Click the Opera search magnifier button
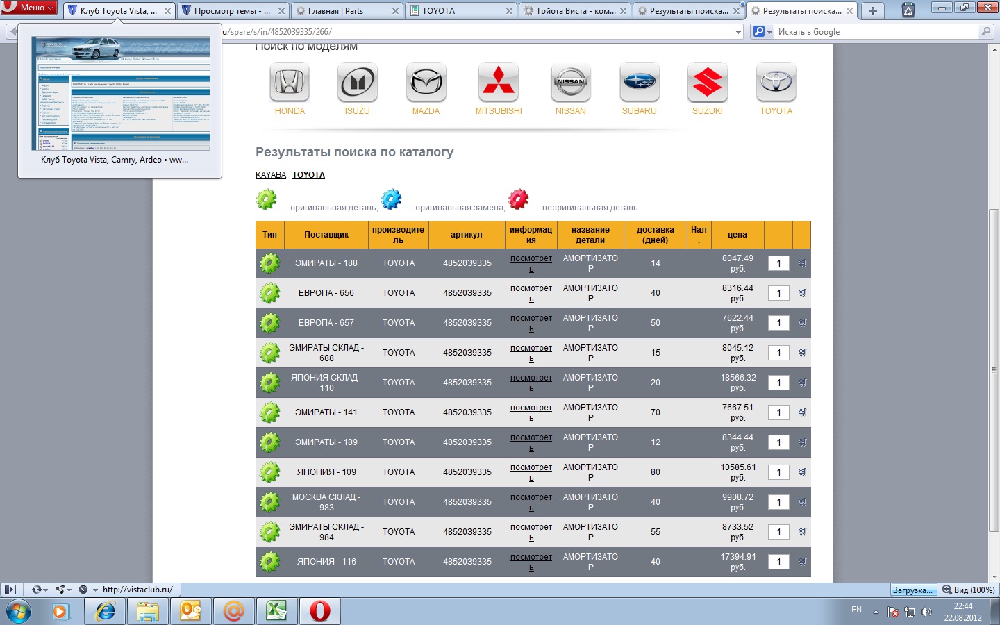 coord(985,32)
